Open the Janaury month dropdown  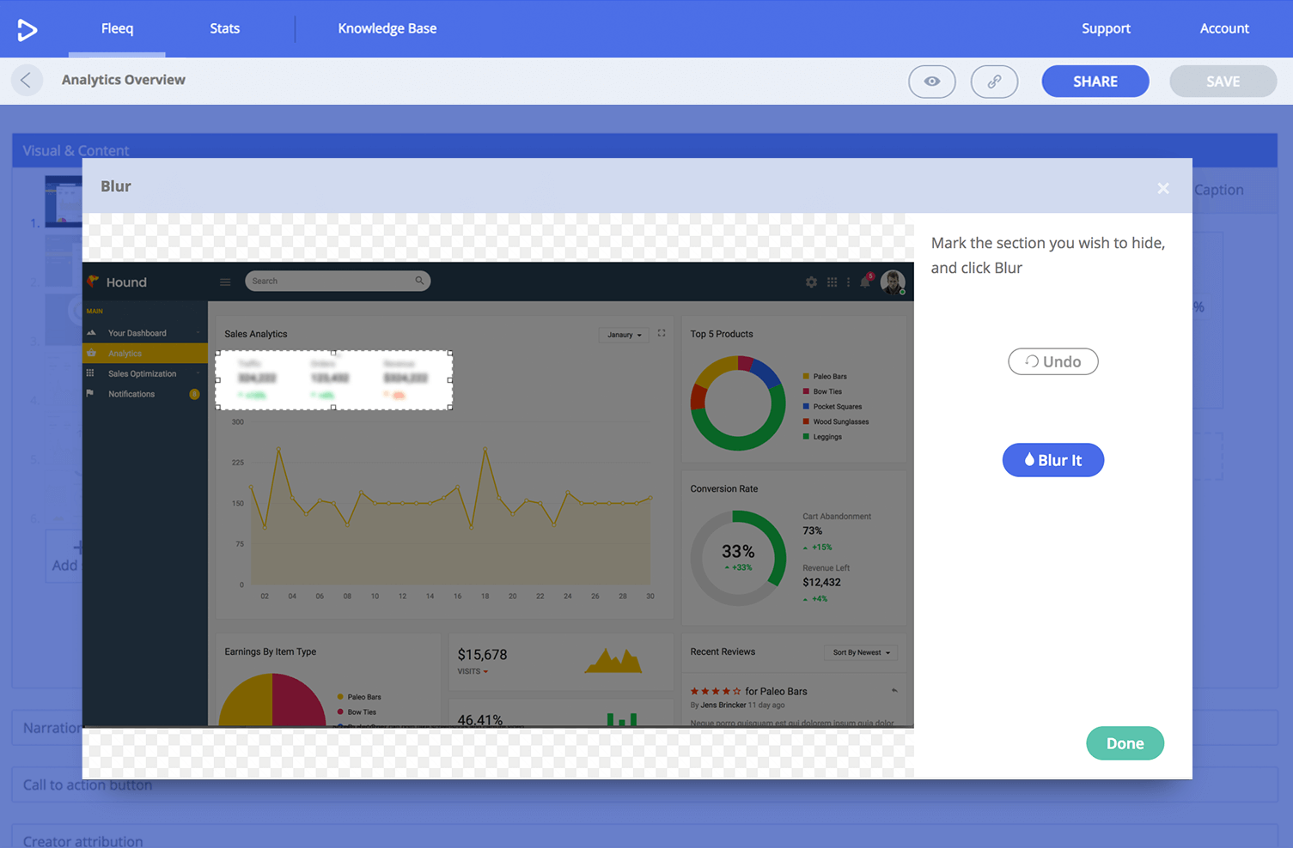pyautogui.click(x=625, y=335)
